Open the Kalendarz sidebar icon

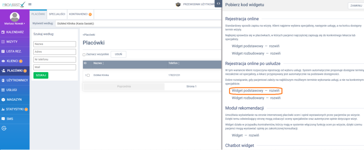3,32
